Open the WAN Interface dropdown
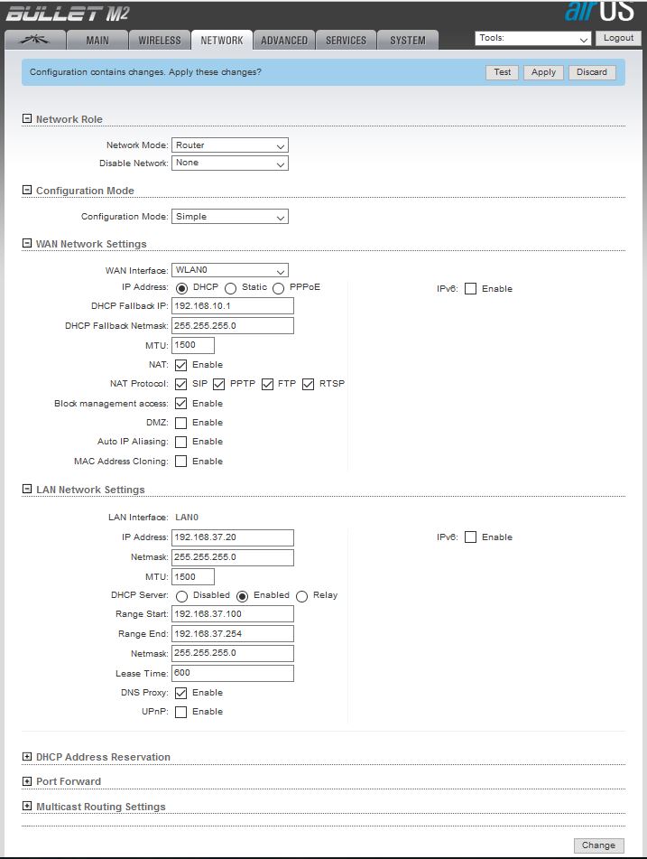This screenshot has width=647, height=859. tap(229, 270)
